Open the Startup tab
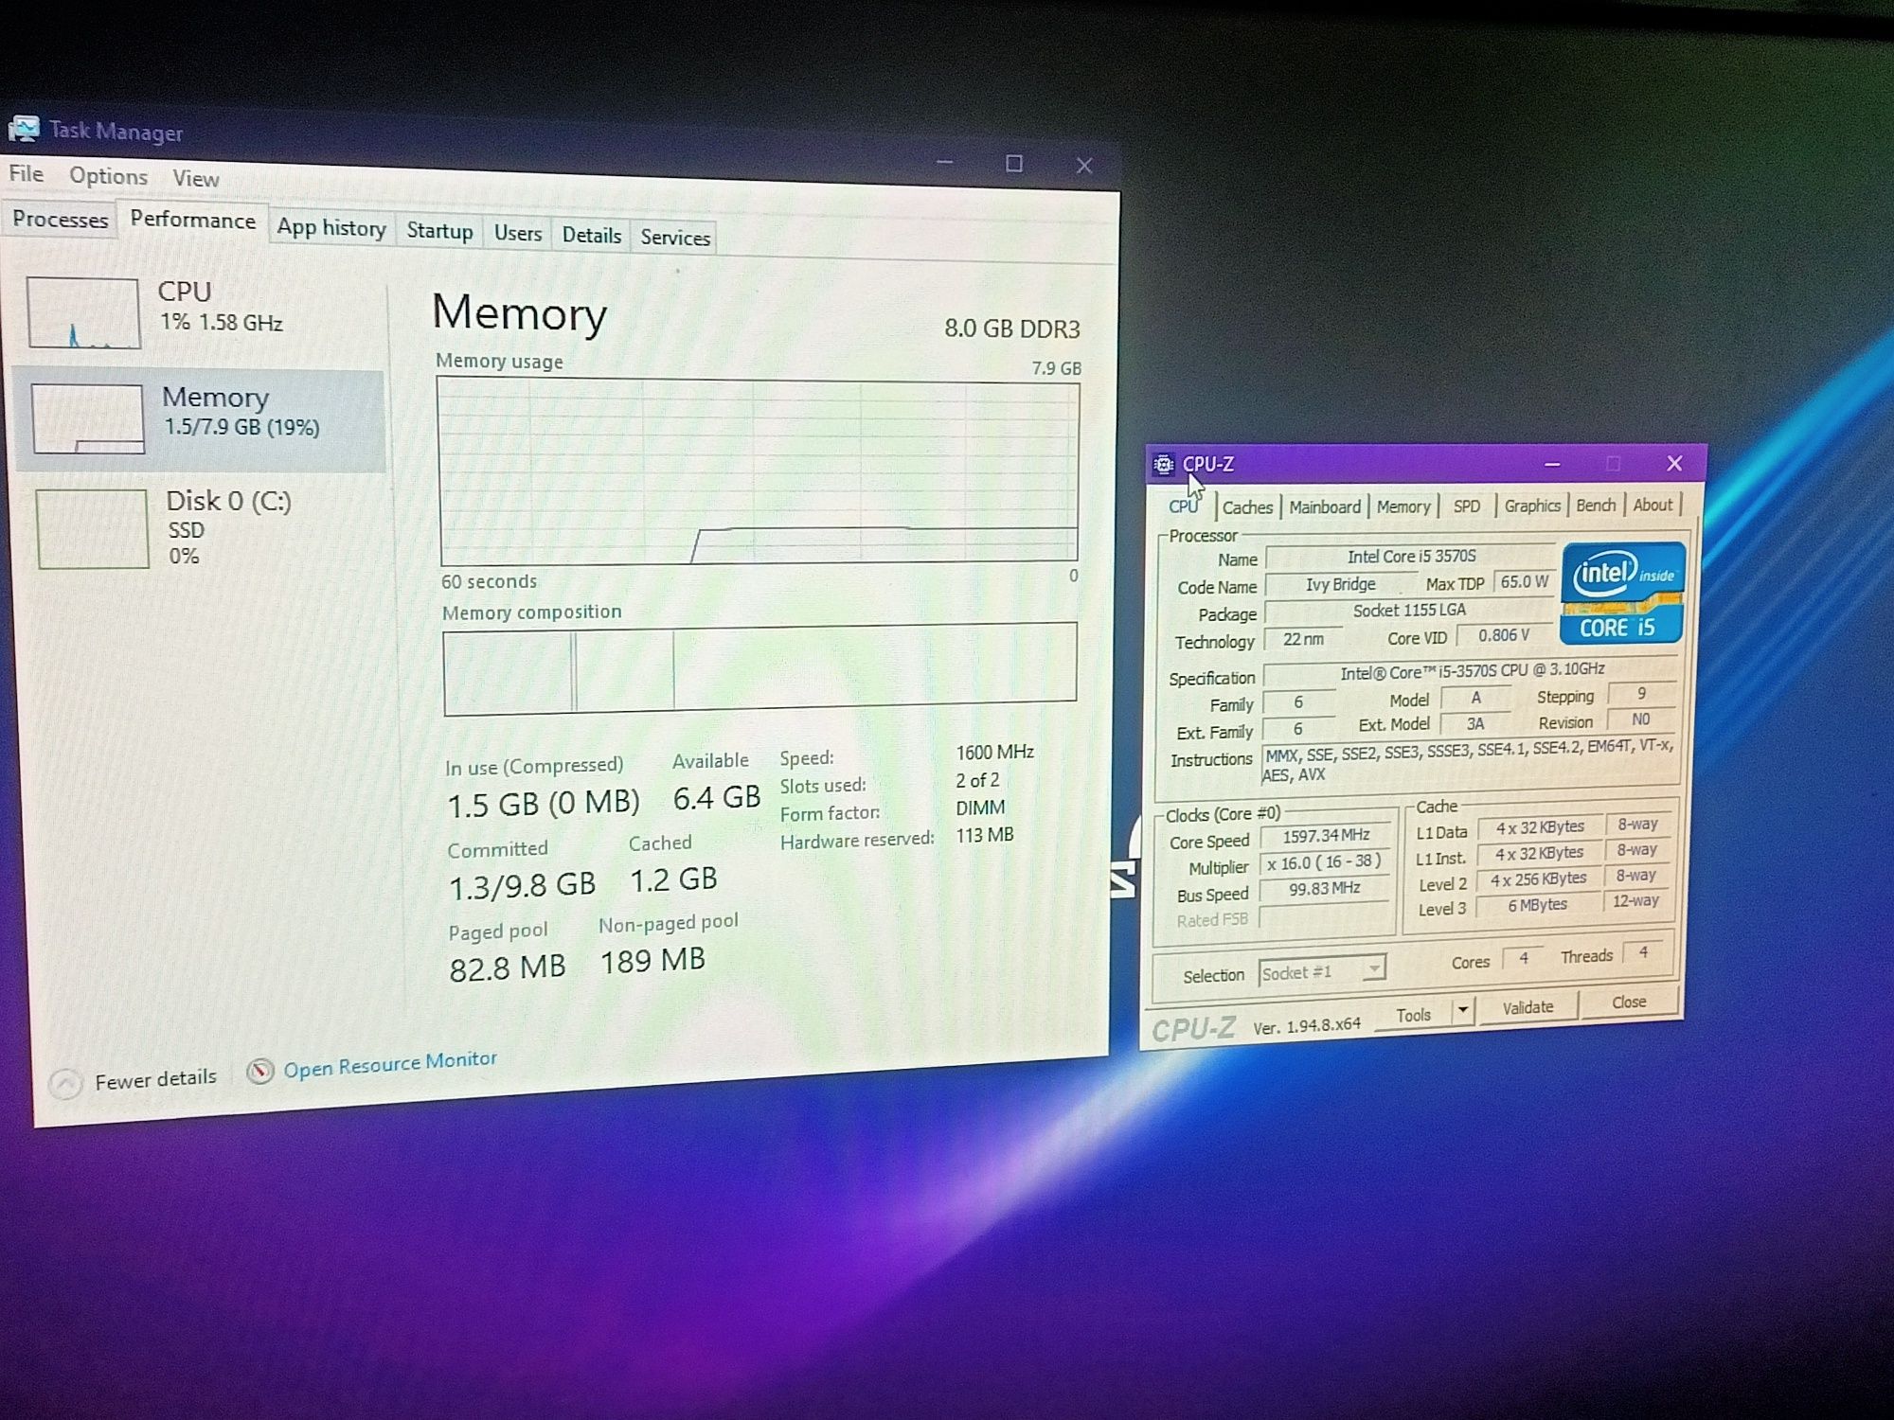Image resolution: width=1894 pixels, height=1420 pixels. point(439,231)
